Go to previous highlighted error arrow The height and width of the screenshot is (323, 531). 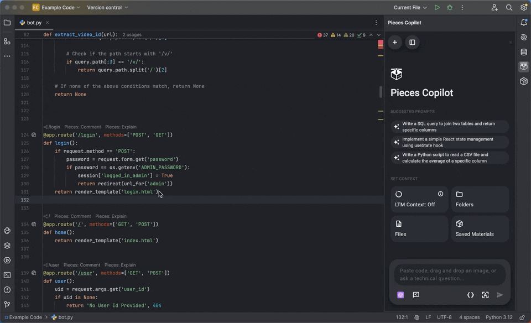371,35
